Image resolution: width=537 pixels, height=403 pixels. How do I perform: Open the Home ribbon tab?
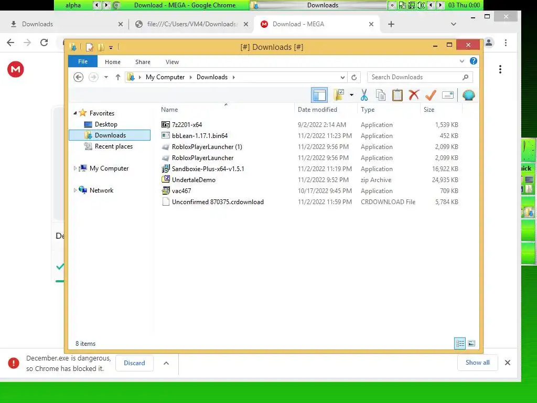coord(113,62)
